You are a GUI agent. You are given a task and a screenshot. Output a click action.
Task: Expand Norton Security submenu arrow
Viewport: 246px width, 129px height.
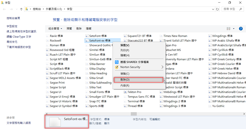point(162,67)
